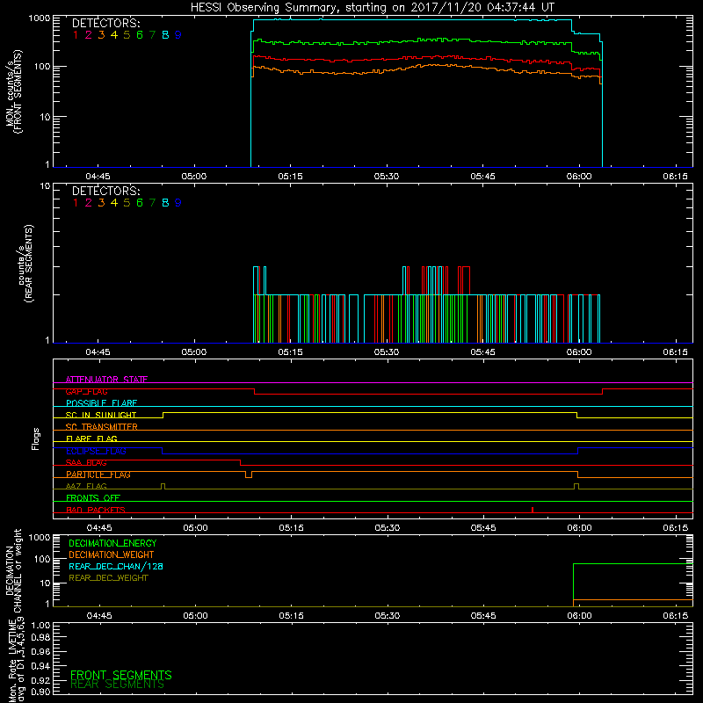Click the GAP_FLAG label
This screenshot has height=703, width=703.
[86, 391]
